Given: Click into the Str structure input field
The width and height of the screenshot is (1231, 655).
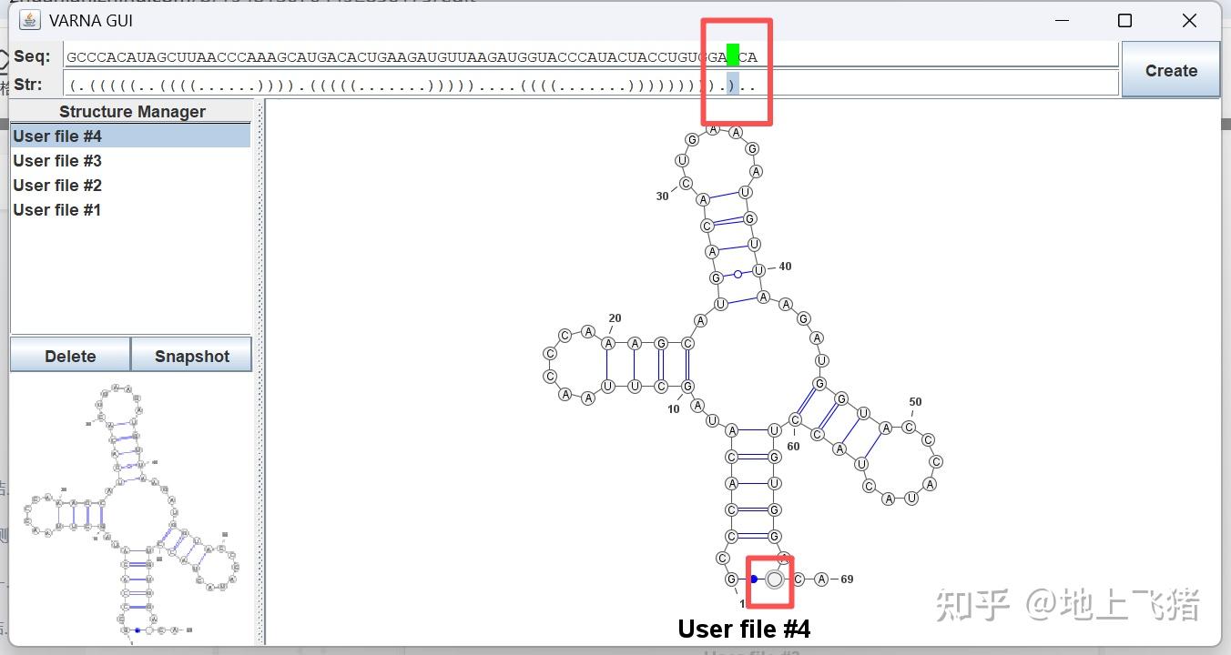Looking at the screenshot, I should point(591,84).
